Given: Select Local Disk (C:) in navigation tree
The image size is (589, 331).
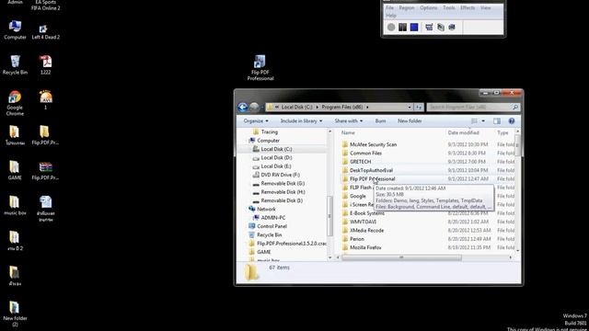Looking at the screenshot, I should [276, 149].
